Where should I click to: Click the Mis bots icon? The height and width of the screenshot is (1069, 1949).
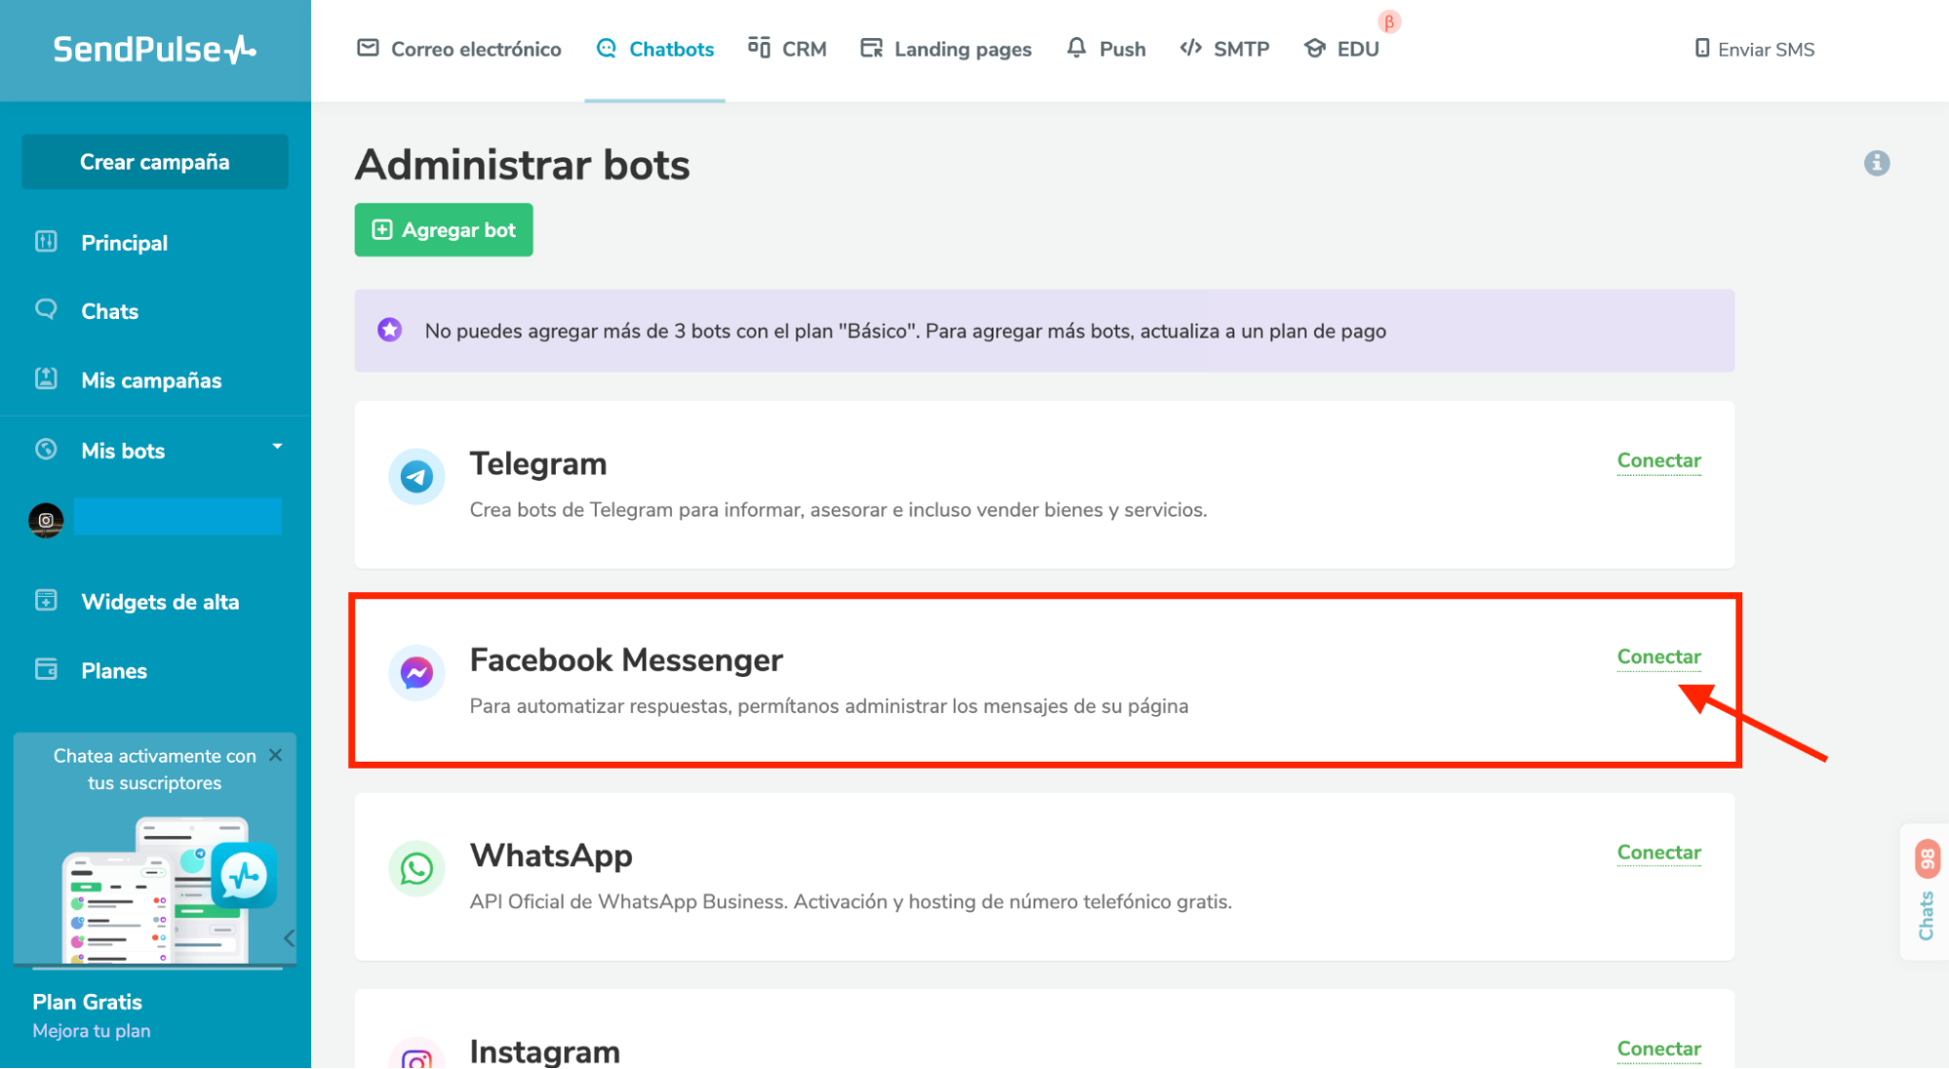click(46, 449)
